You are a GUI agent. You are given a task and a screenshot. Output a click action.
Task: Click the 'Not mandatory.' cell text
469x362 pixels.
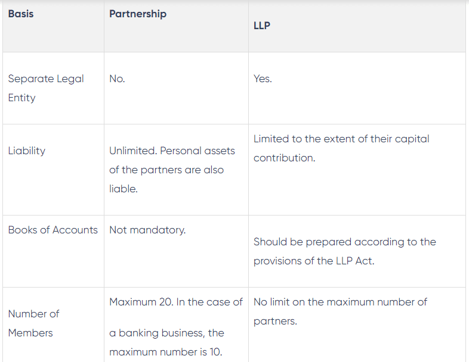147,230
